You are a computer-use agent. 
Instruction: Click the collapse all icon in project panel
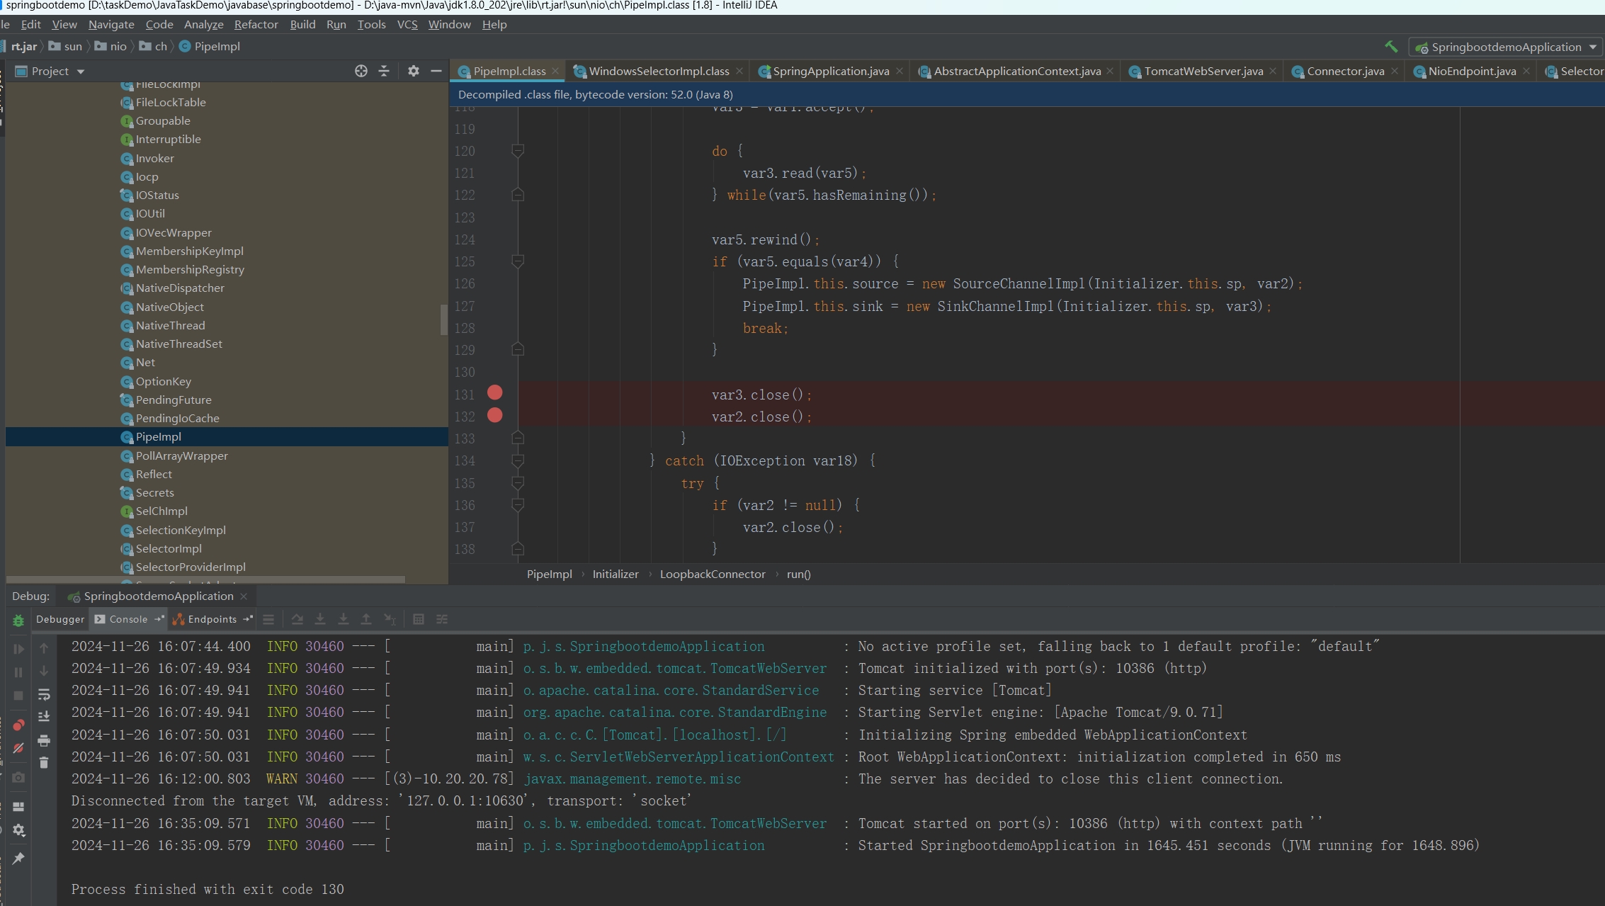[384, 69]
